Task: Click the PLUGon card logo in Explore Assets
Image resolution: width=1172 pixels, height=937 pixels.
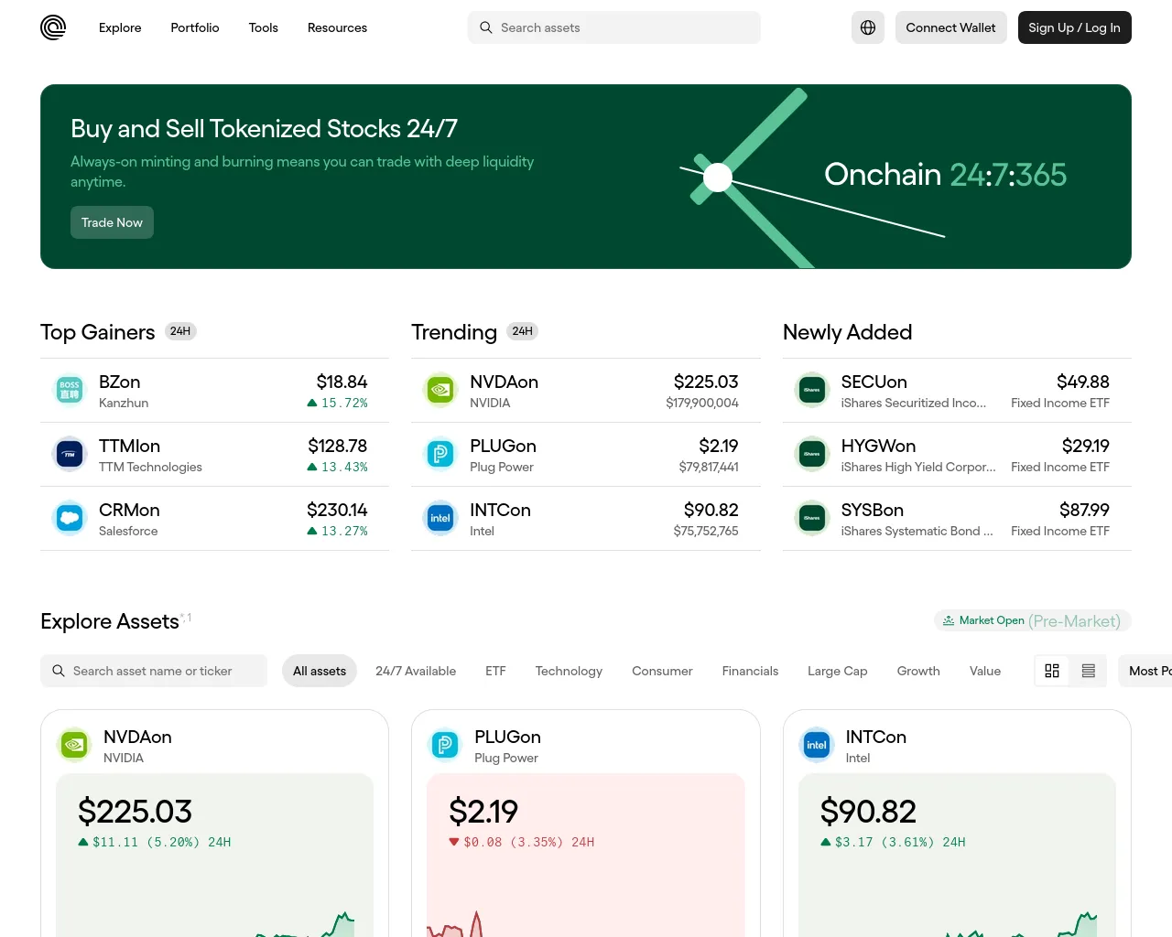Action: pos(445,746)
